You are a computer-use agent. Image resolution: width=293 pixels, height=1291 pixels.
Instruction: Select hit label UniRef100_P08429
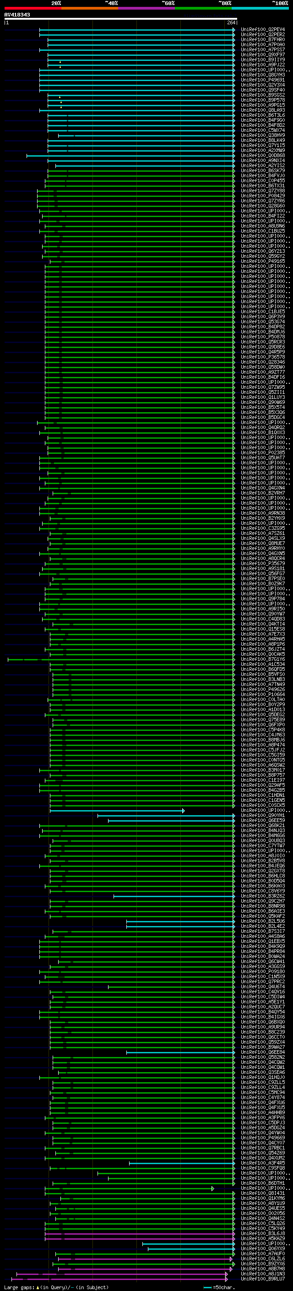tap(262, 196)
